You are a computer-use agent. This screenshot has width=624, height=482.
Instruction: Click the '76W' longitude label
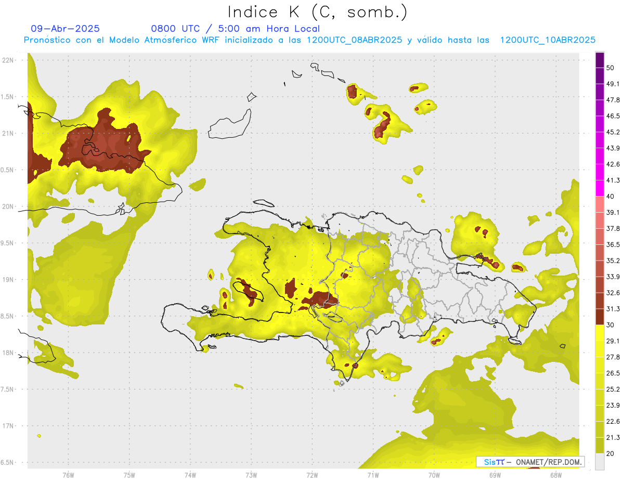[x=68, y=475]
